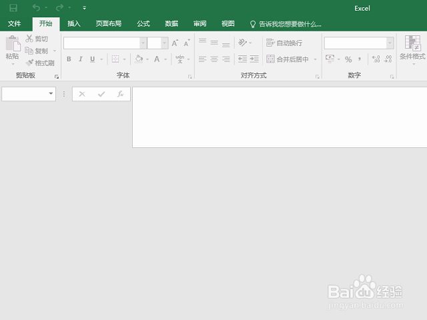The width and height of the screenshot is (427, 320).
Task: Click the phonetic guide wén icon
Action: pos(179,59)
